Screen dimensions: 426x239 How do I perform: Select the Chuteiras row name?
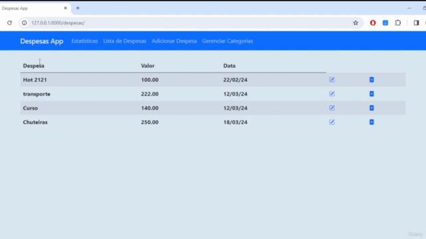(x=35, y=122)
